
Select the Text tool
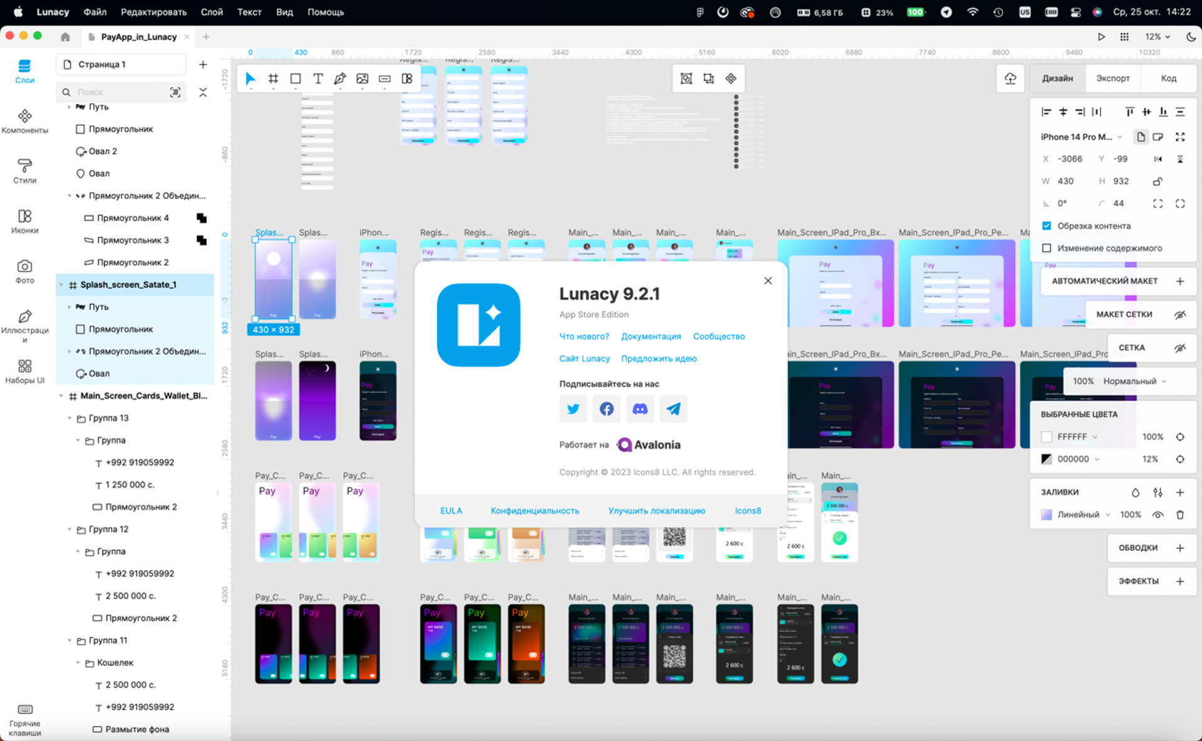tap(318, 79)
